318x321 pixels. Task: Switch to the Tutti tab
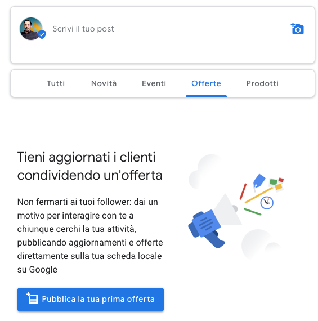coord(56,83)
